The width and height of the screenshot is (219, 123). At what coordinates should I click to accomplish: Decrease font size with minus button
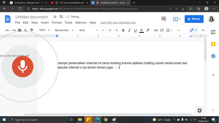click(x=103, y=30)
